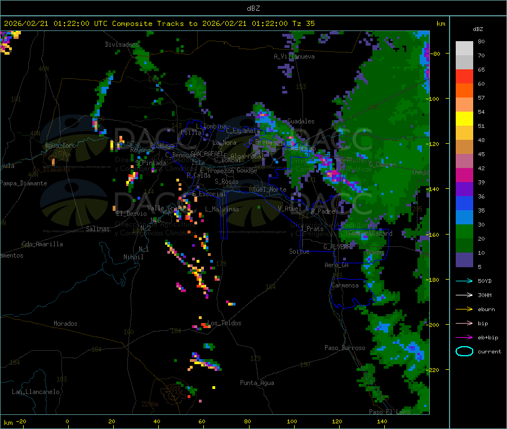
Task: Select the dark orange 60 dBZ color swatch
Action: (464, 90)
